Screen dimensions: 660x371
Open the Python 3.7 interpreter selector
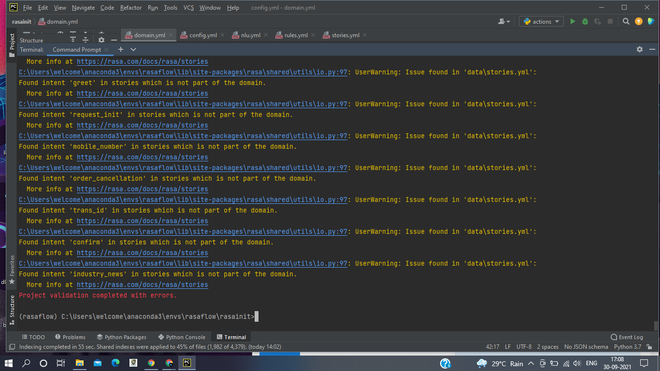coord(628,346)
